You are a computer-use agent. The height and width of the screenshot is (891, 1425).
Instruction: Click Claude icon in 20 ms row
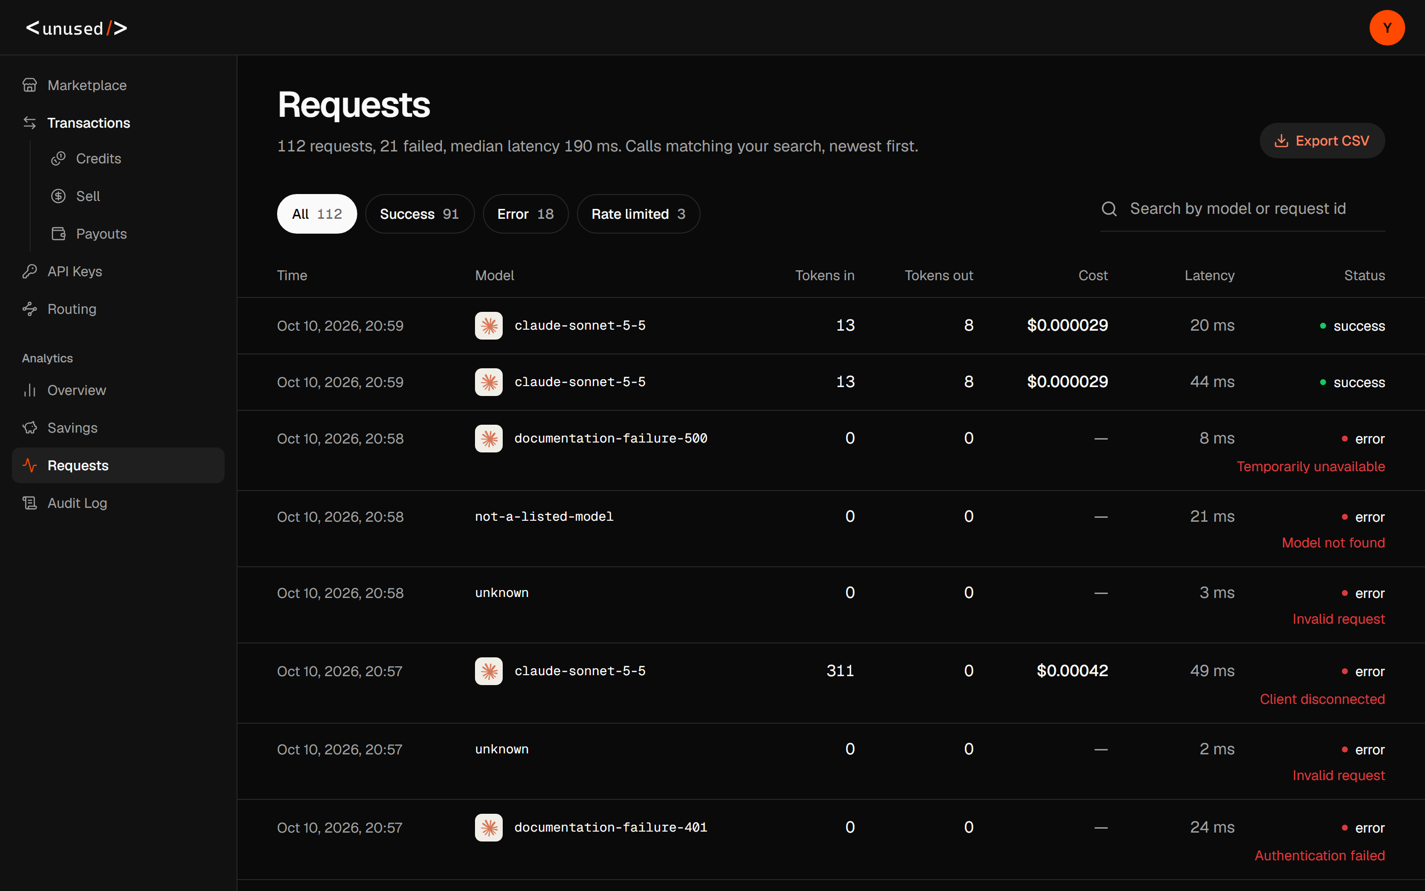point(489,325)
